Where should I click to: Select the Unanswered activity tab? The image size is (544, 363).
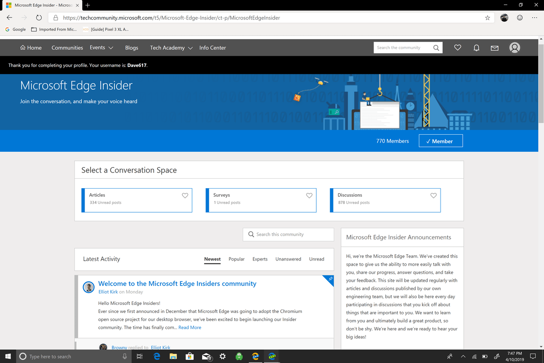pos(288,259)
